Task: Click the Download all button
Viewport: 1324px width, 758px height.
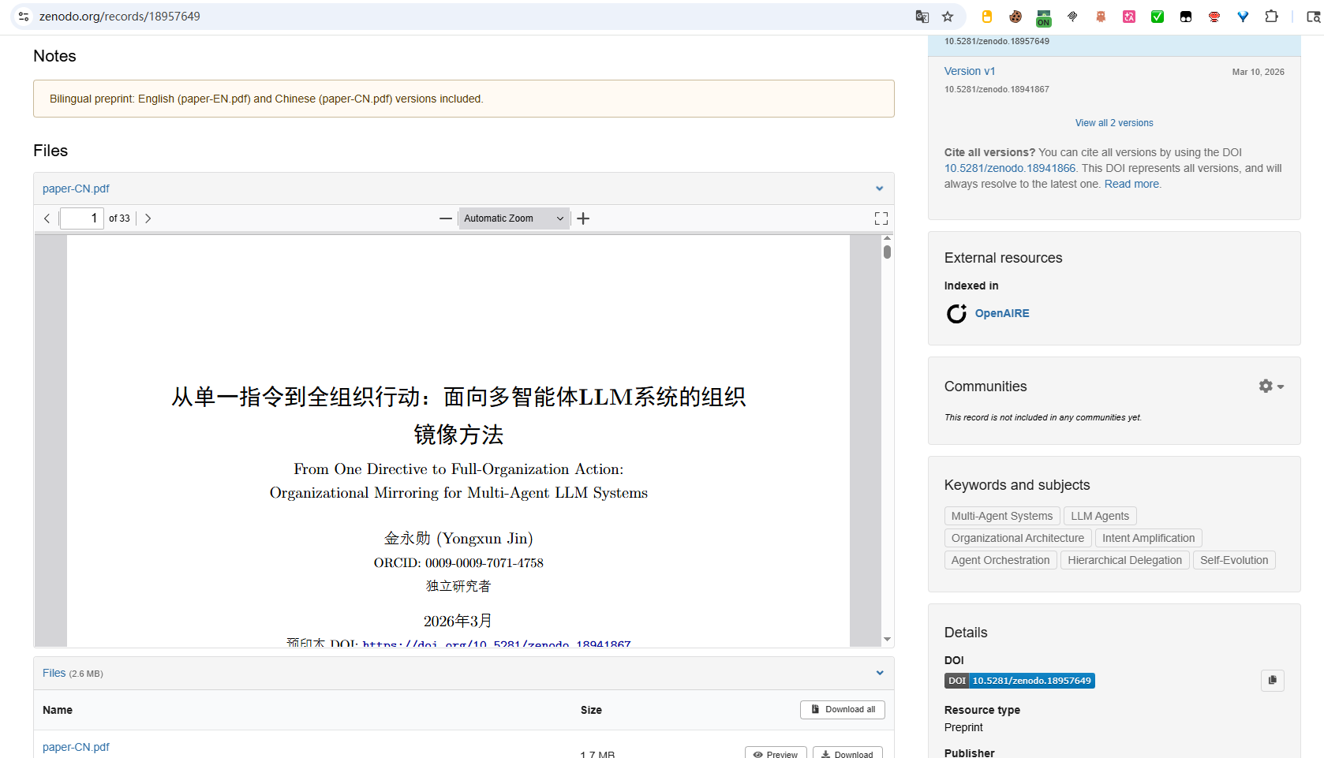Action: (843, 710)
